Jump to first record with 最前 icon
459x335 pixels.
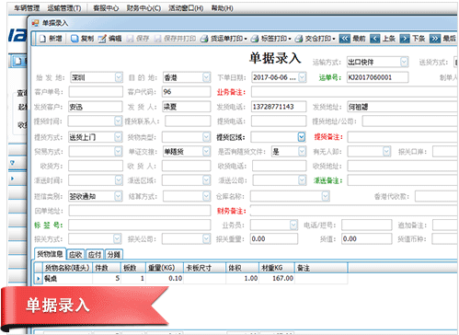(345, 39)
